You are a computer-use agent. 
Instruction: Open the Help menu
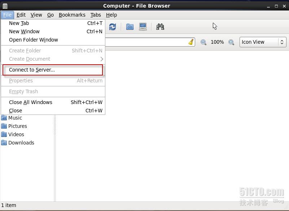tap(111, 15)
